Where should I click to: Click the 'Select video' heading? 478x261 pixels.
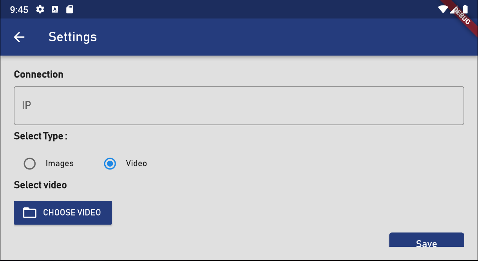pos(40,185)
